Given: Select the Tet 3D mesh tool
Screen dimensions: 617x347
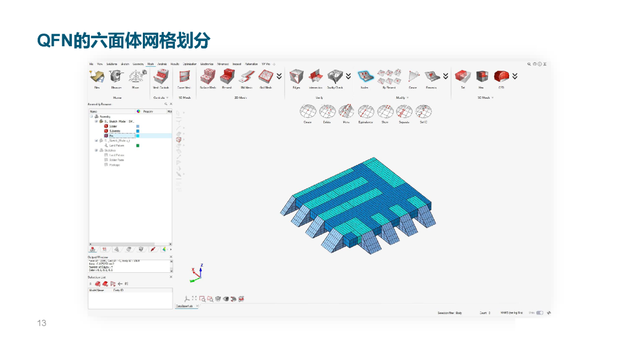Looking at the screenshot, I should (x=463, y=79).
